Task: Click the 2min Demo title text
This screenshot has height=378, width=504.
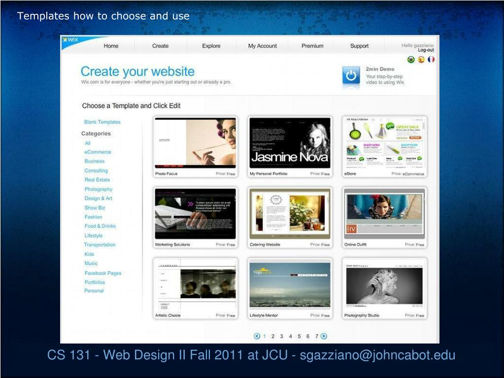Action: point(380,69)
